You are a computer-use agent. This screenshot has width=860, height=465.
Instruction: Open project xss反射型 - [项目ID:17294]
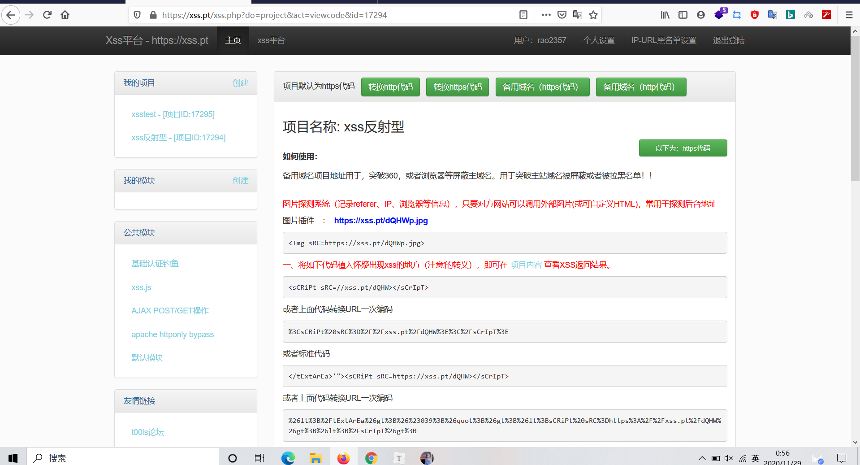click(178, 138)
